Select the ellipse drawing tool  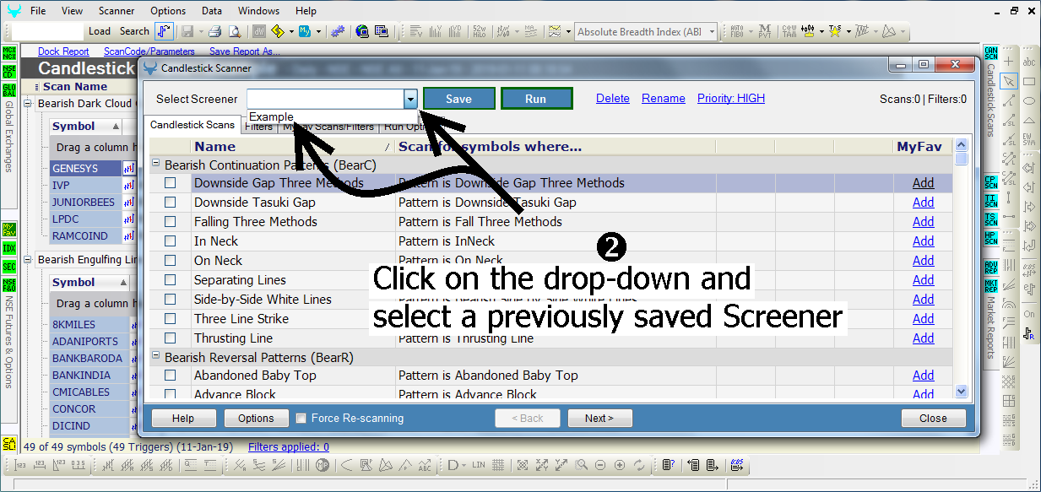(x=1029, y=100)
